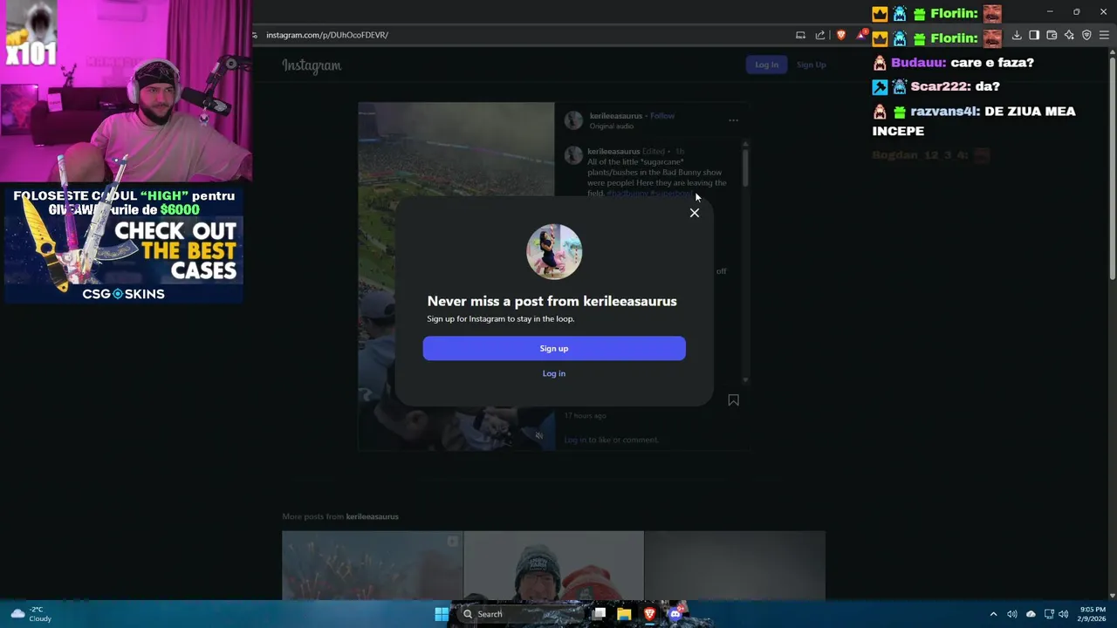Click the Windows Start button
The width and height of the screenshot is (1117, 628).
click(x=442, y=614)
